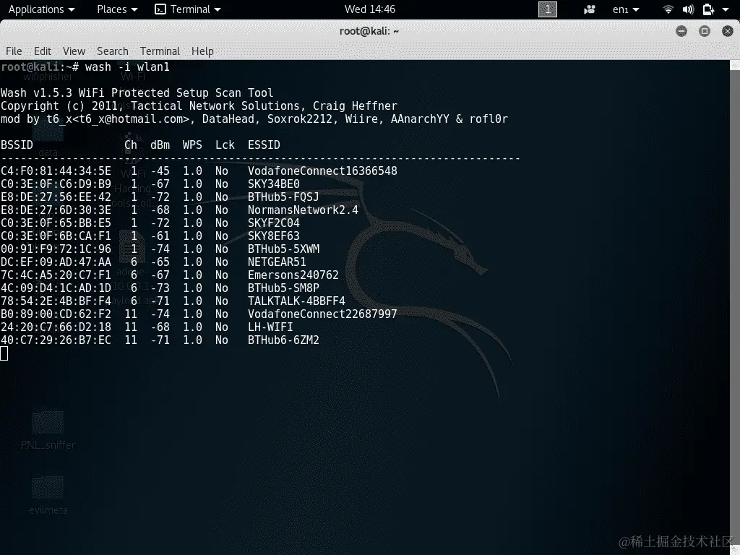The image size is (740, 555).
Task: Click BSSID C0:3E:0F:C6:D9:B9
Action: point(56,184)
